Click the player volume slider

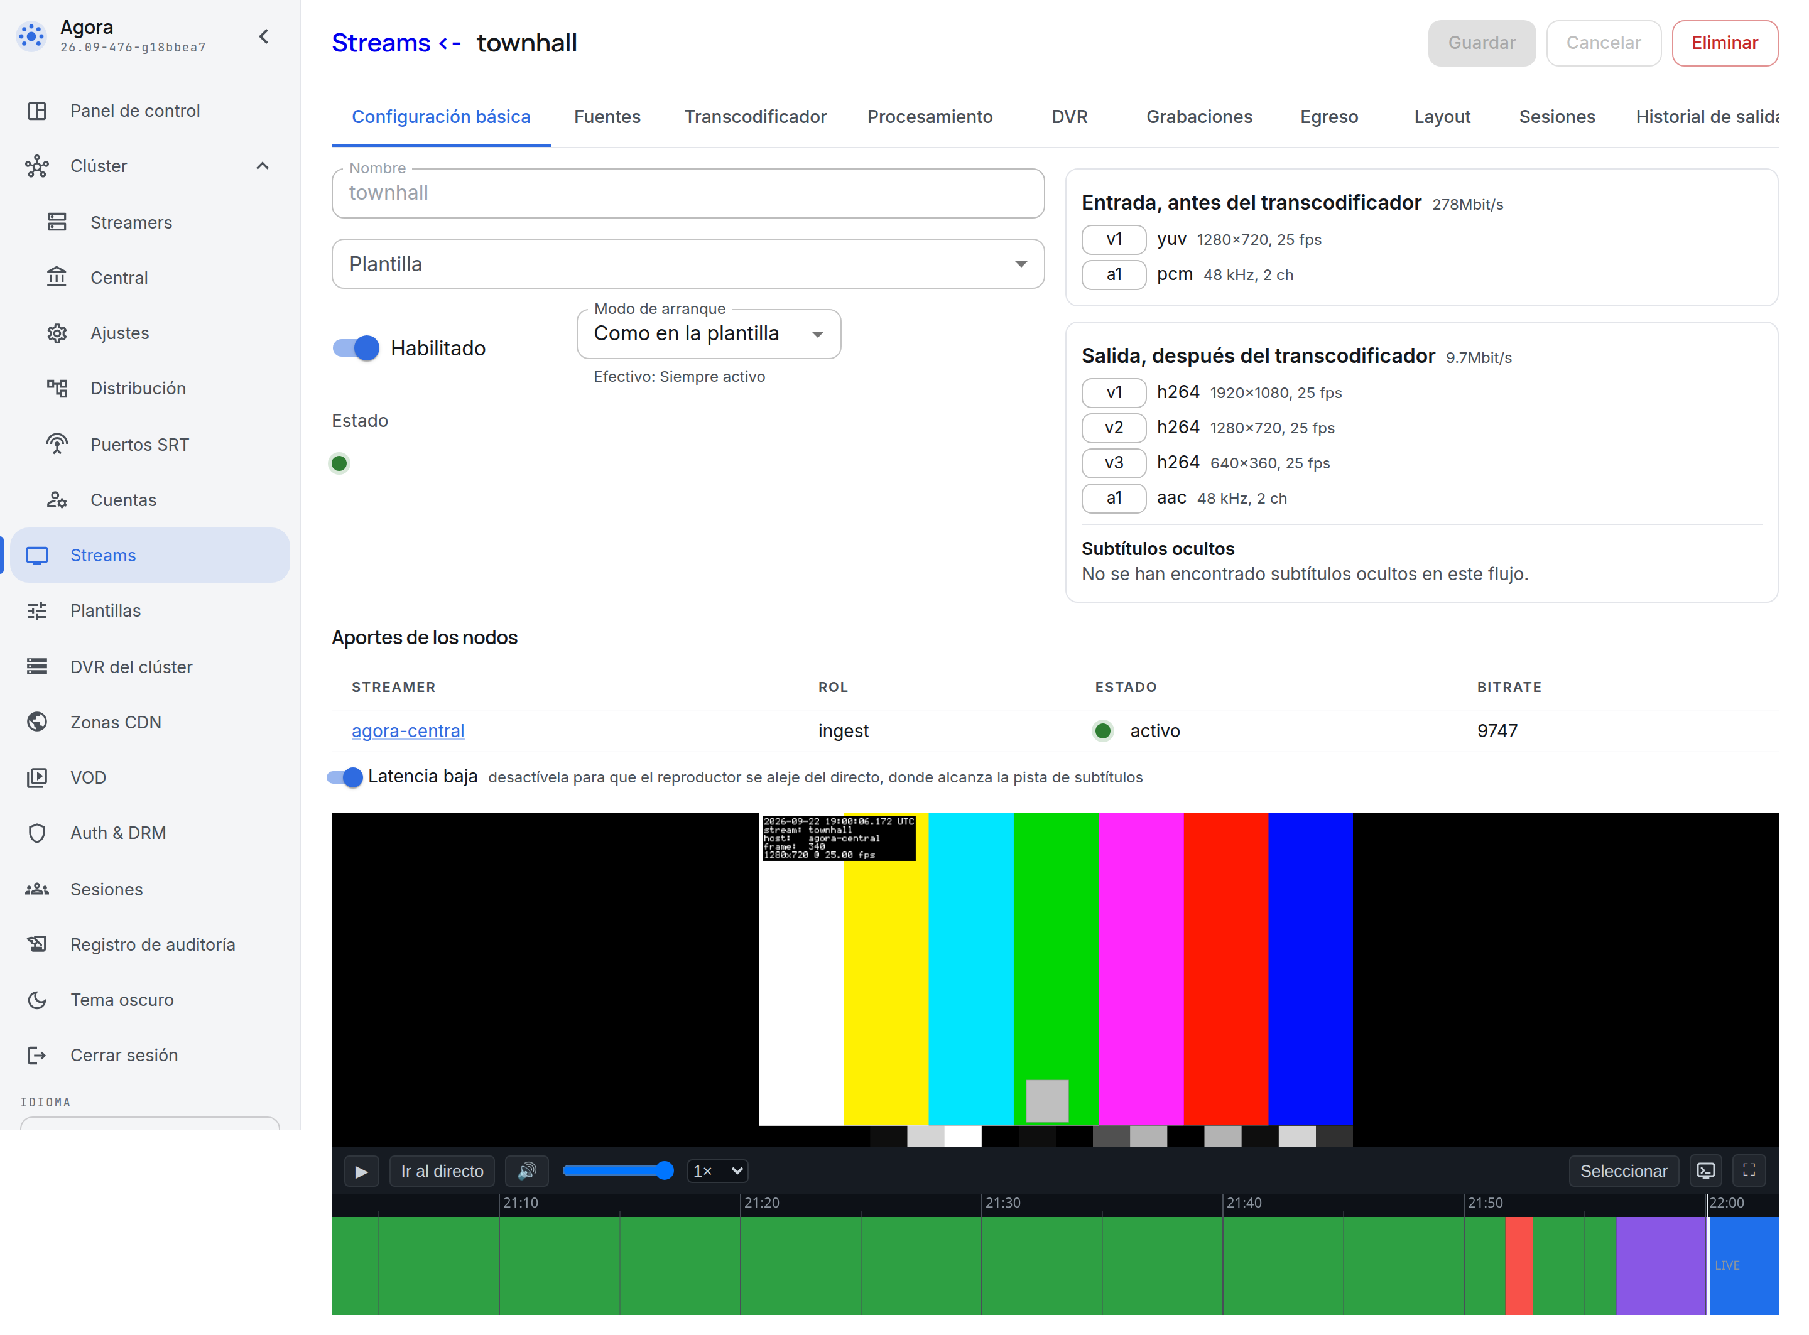coord(617,1171)
